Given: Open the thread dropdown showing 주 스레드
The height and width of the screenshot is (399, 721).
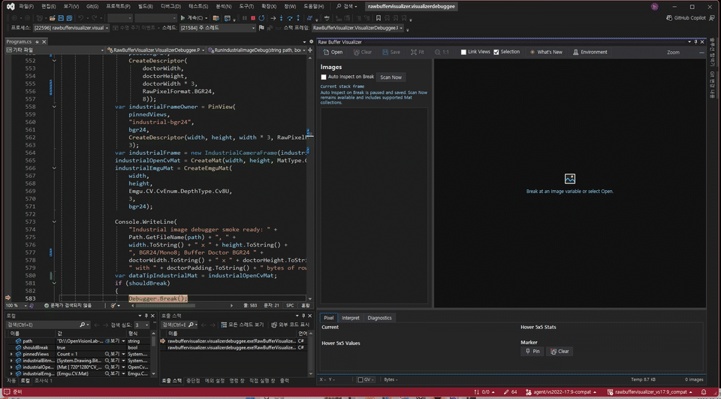Looking at the screenshot, I should coord(217,28).
